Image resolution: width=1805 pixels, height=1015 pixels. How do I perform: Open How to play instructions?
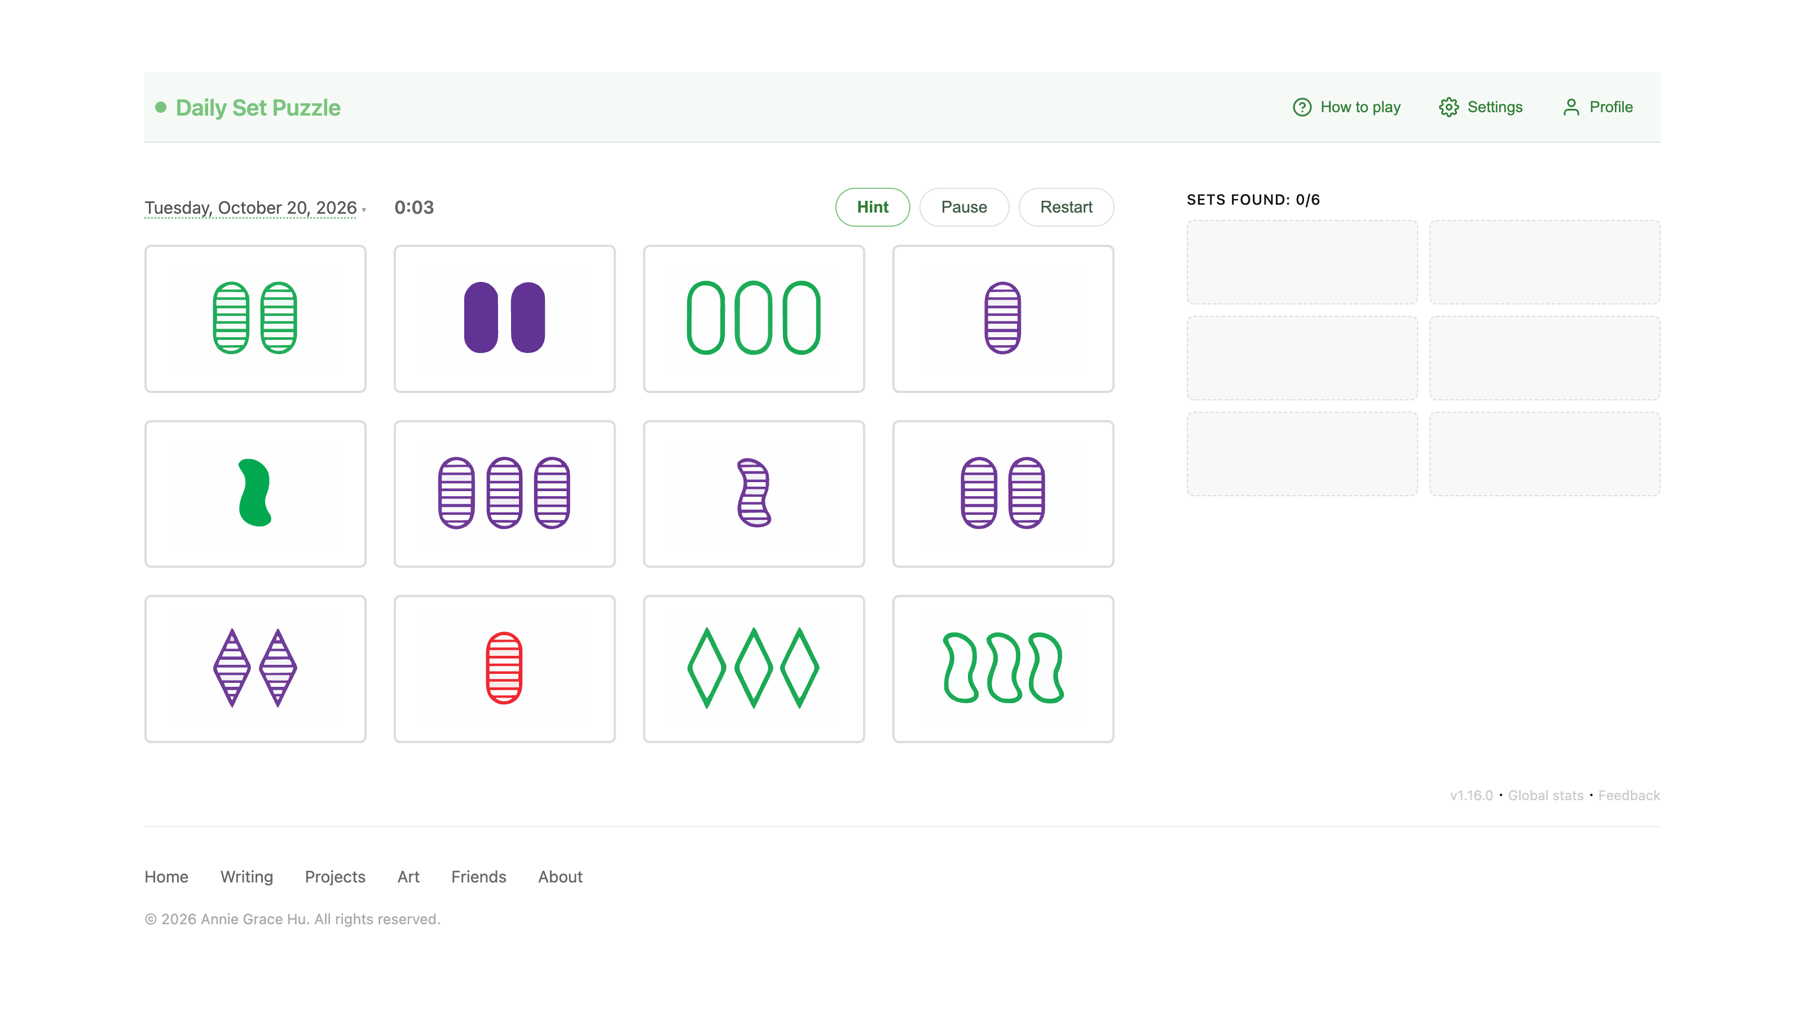click(x=1360, y=107)
